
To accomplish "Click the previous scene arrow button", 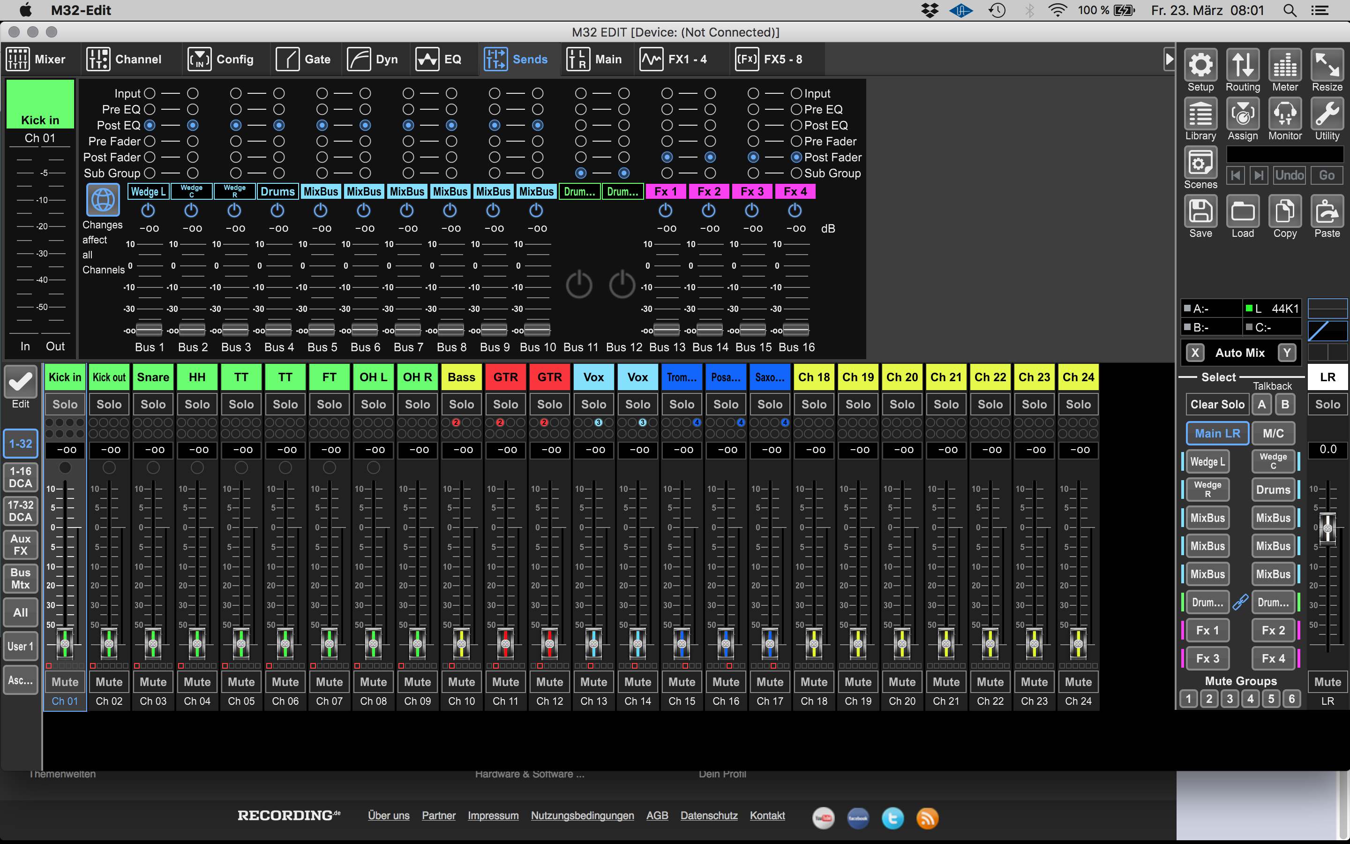I will pyautogui.click(x=1236, y=175).
